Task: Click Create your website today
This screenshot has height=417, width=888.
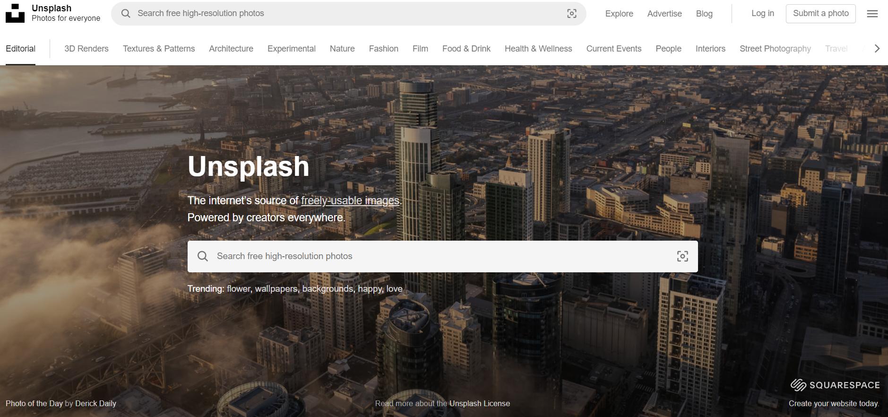Action: tap(834, 403)
